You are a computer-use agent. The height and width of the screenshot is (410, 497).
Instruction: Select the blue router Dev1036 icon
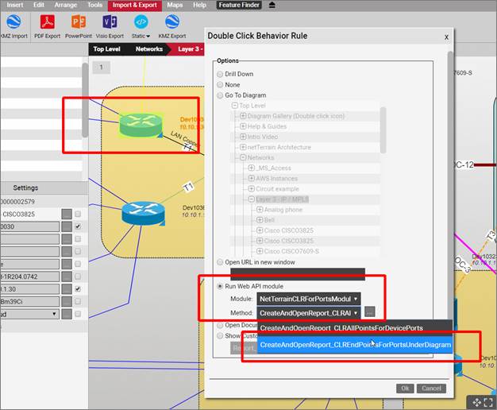[141, 212]
